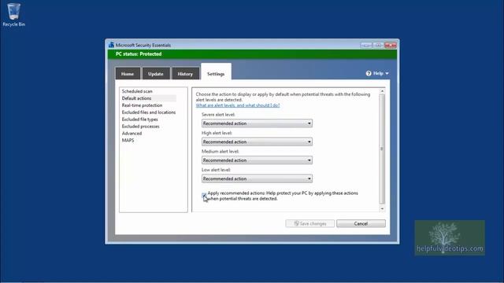Click the PC status: Protected banner text
504x283 pixels.
[x=139, y=54]
